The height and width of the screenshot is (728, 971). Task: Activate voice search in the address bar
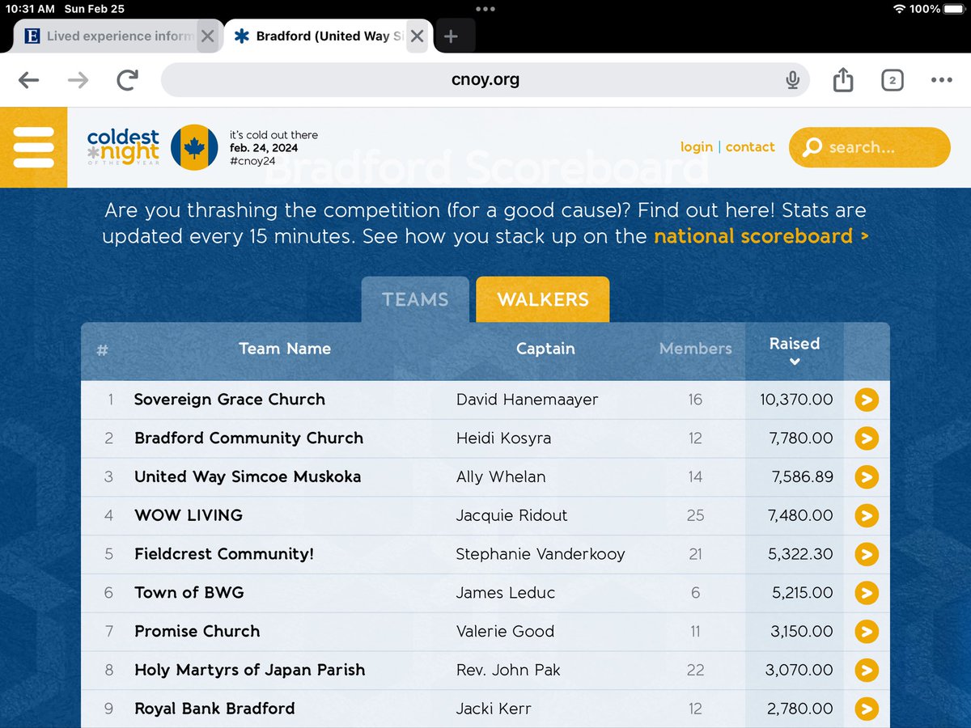pyautogui.click(x=792, y=80)
